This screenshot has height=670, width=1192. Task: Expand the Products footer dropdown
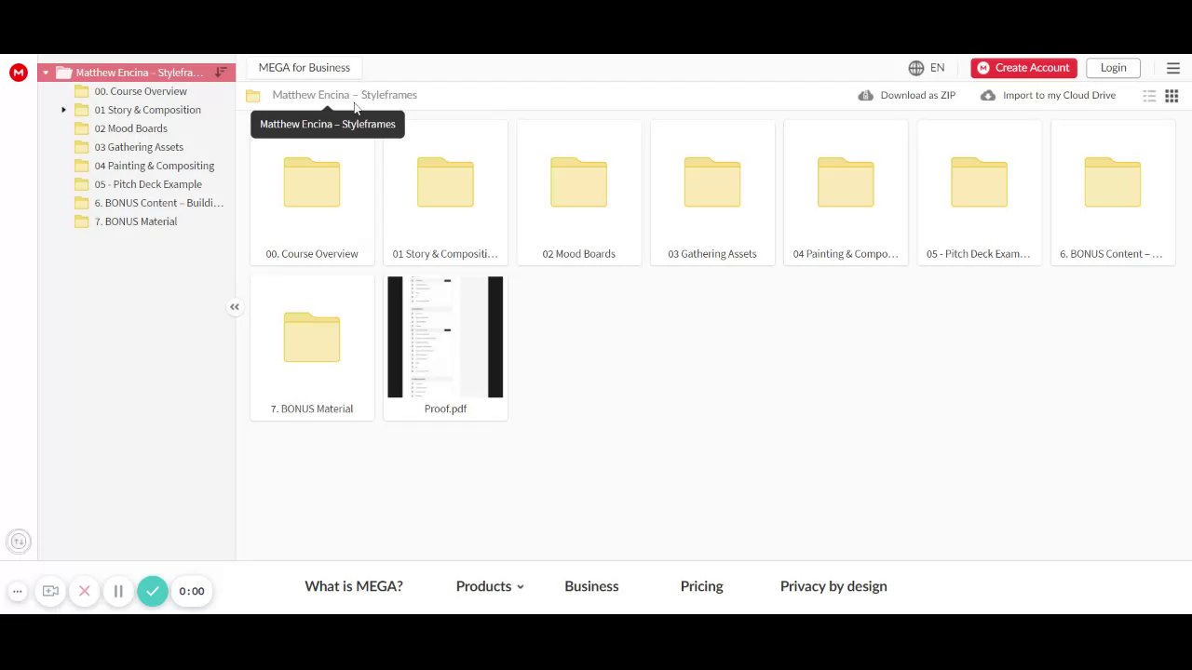pos(490,586)
